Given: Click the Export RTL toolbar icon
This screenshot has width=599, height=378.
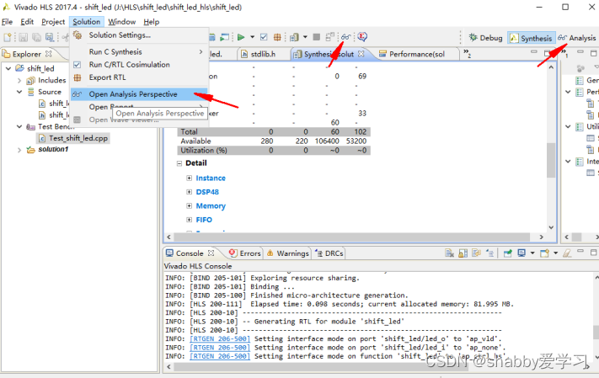Looking at the screenshot, I should [x=277, y=37].
